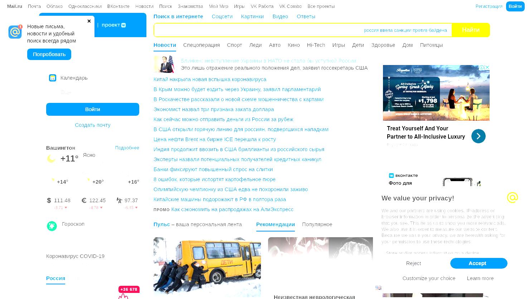Open news about Brent oil price
529x299 pixels.
pyautogui.click(x=215, y=139)
